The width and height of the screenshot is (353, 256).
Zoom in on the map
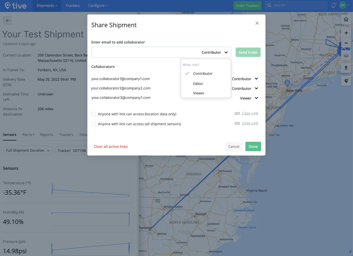pyautogui.click(x=346, y=33)
